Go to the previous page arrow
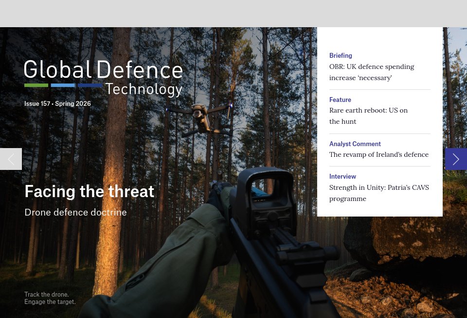 click(x=11, y=159)
